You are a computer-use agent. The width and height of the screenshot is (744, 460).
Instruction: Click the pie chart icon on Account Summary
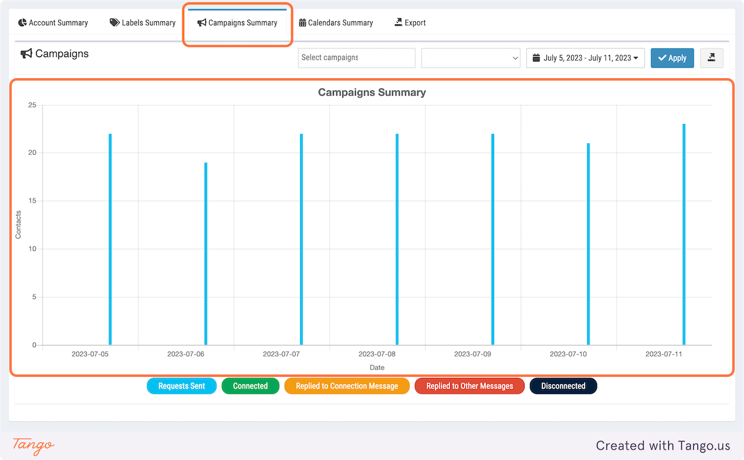click(x=22, y=22)
